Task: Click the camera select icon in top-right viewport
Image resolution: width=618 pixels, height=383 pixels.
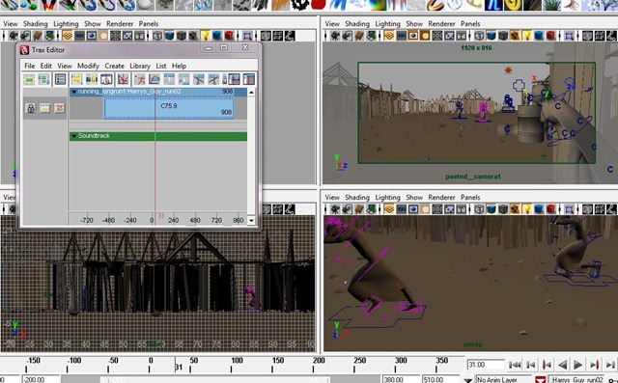Action: click(x=335, y=36)
